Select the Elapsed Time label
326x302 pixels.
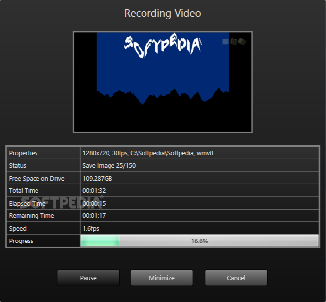[27, 203]
